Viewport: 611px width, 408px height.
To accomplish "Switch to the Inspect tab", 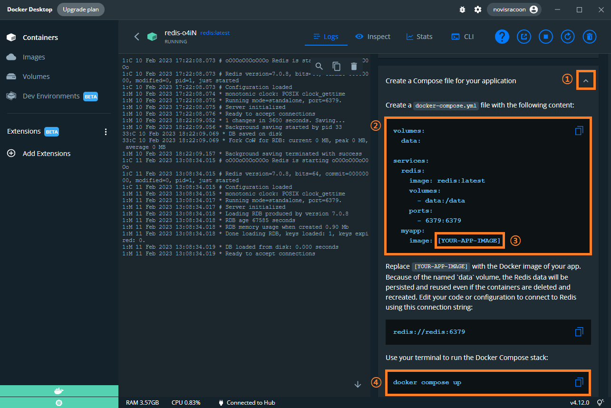I will point(373,37).
